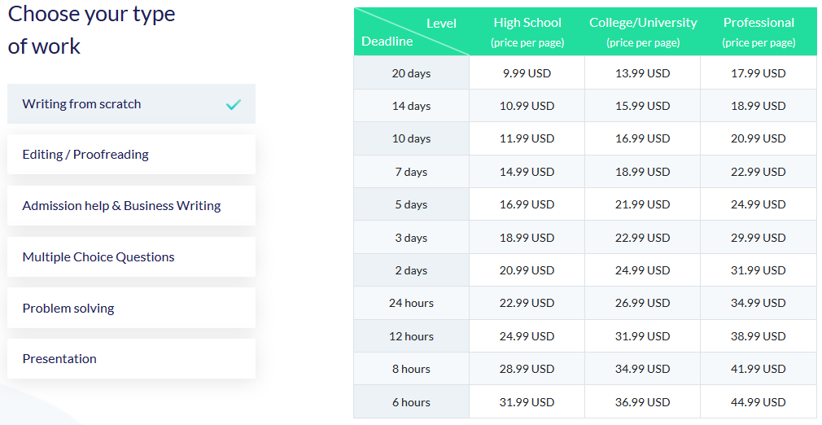Click the 18.99 USD Professional price for 14 days
This screenshot has height=425, width=822.
[x=759, y=106]
